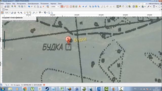
Task: Click the taskbar clock
Action: (x=156, y=89)
